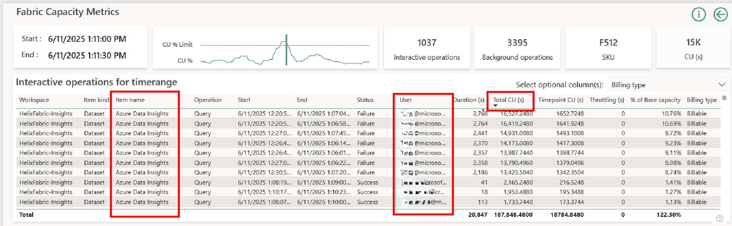The height and width of the screenshot is (226, 732).
Task: Sort by % of Base capacity header
Action: [x=655, y=100]
